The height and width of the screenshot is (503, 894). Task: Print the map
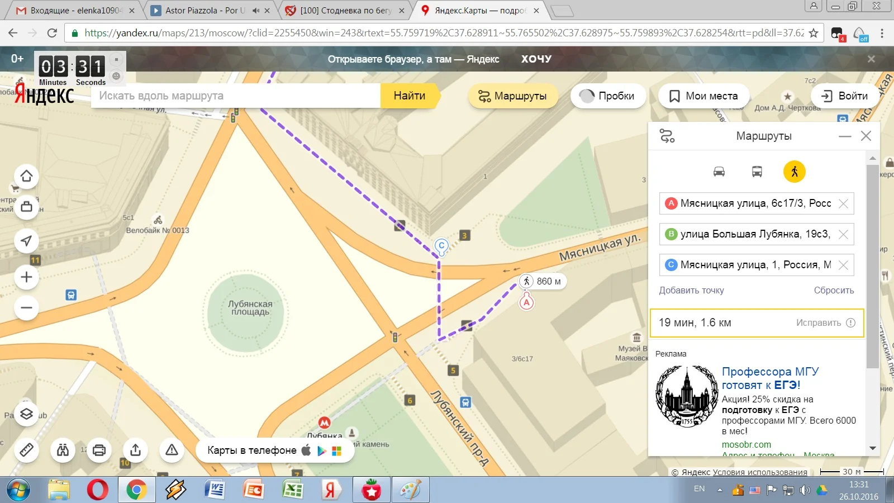click(99, 450)
